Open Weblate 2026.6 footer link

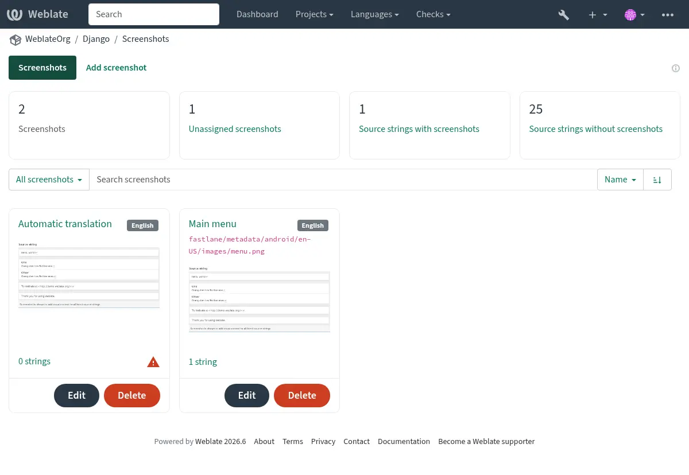point(220,442)
